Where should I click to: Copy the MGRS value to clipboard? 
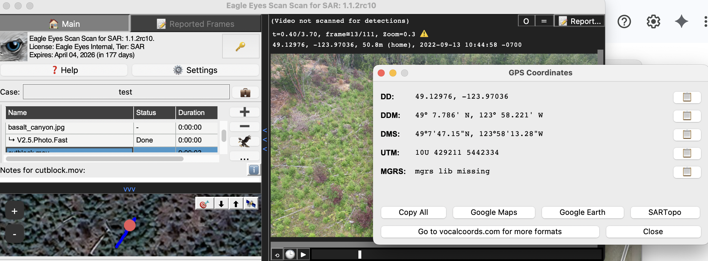click(687, 172)
